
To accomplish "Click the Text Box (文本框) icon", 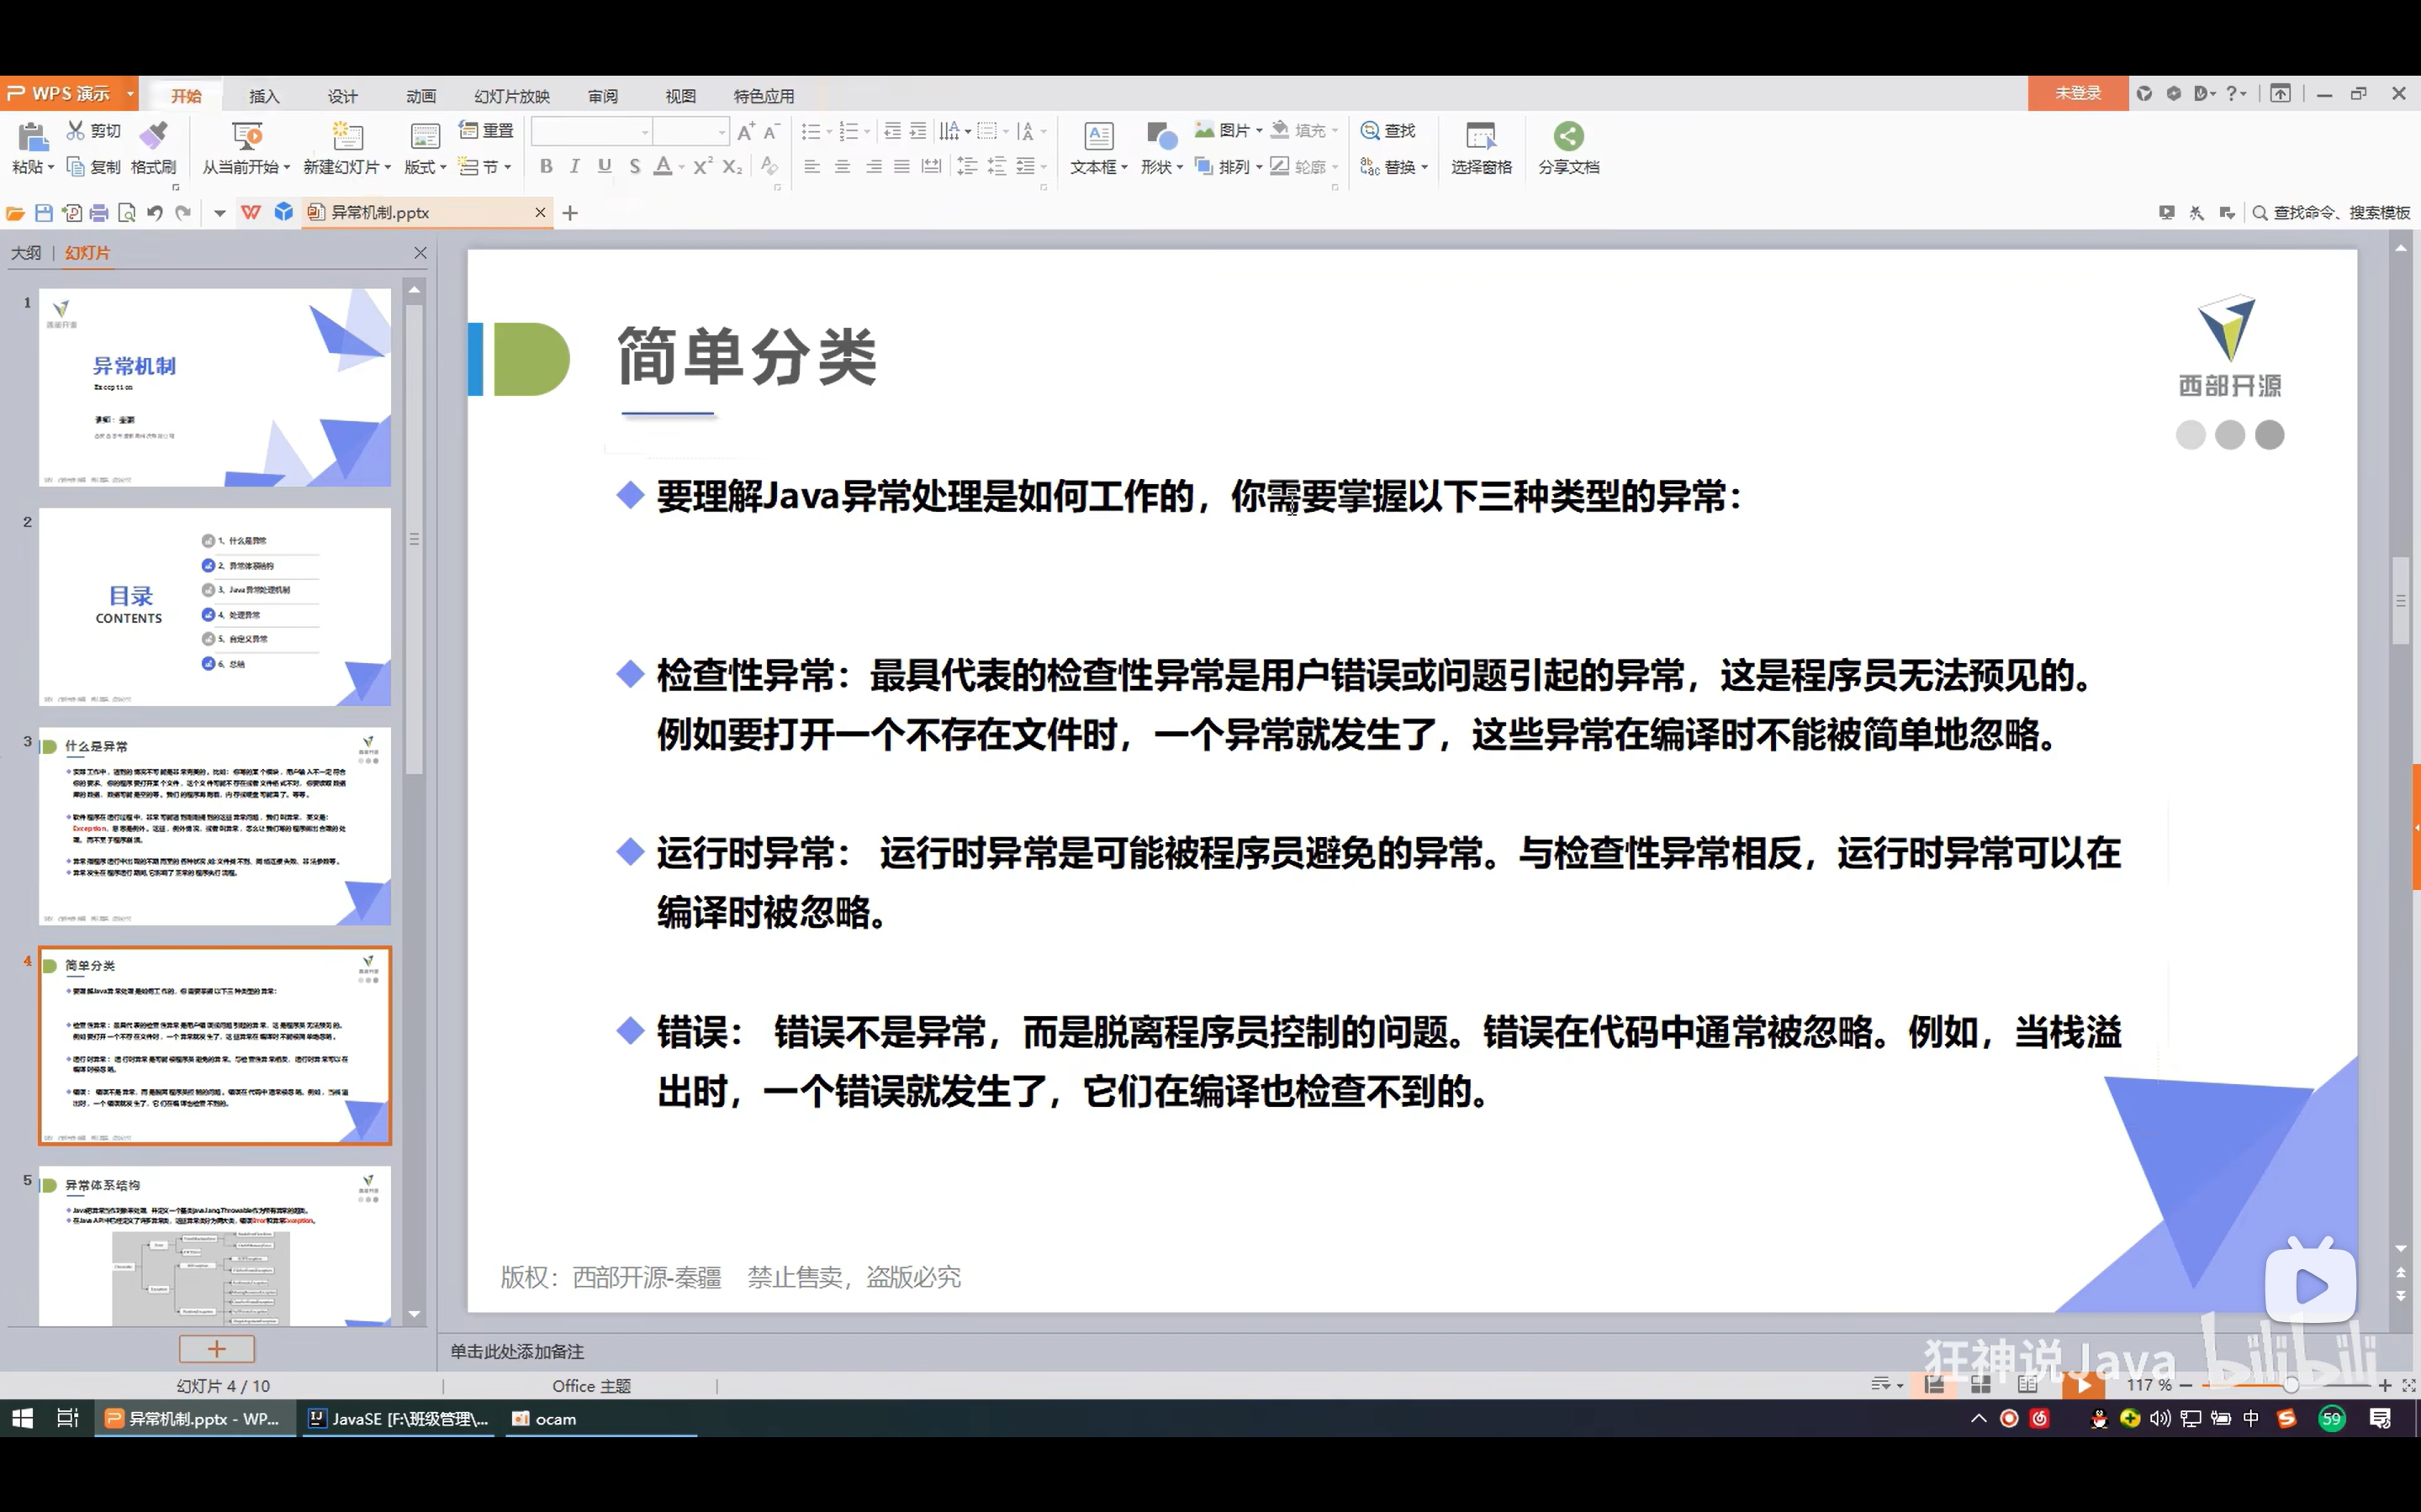I will coord(1097,136).
